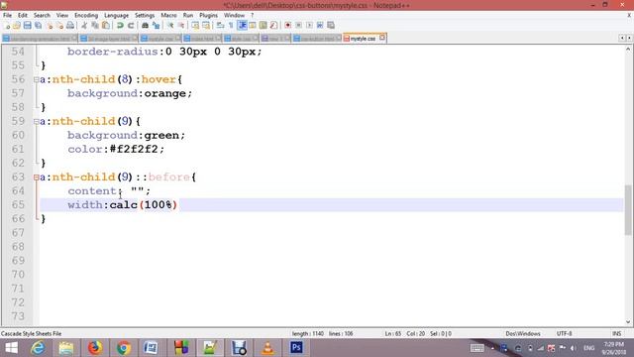634x357 pixels.
Task: Close the current document from toolbar
Action: coord(50,25)
